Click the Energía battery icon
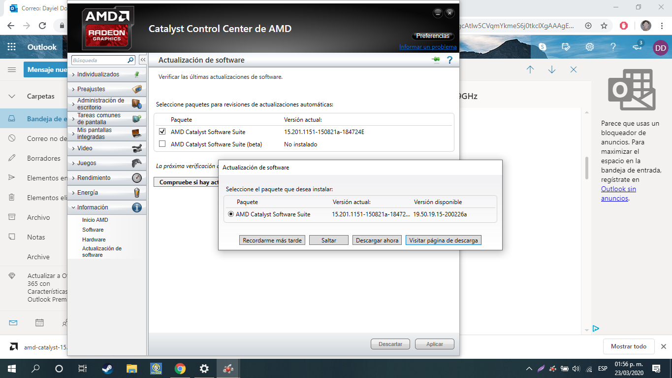672x378 pixels. [x=137, y=193]
